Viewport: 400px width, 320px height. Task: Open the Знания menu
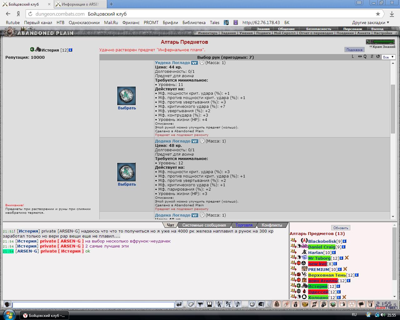[263, 29]
